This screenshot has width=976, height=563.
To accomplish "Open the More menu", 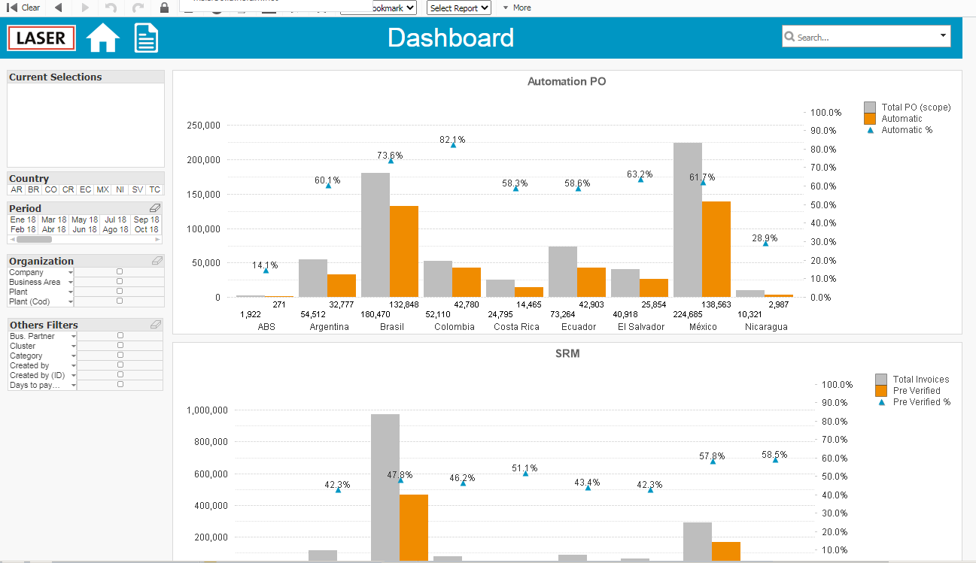I will (x=517, y=8).
